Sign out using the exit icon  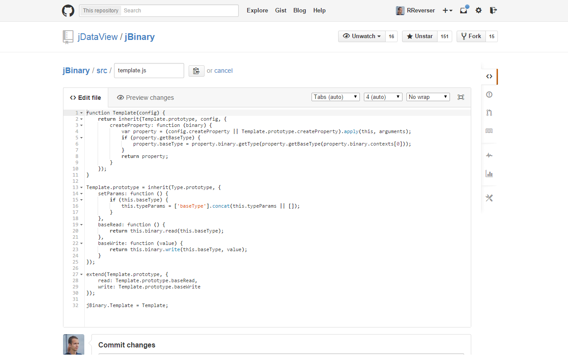(x=493, y=11)
